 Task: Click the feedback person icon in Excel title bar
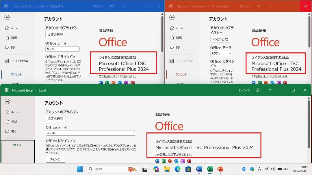click(258, 90)
